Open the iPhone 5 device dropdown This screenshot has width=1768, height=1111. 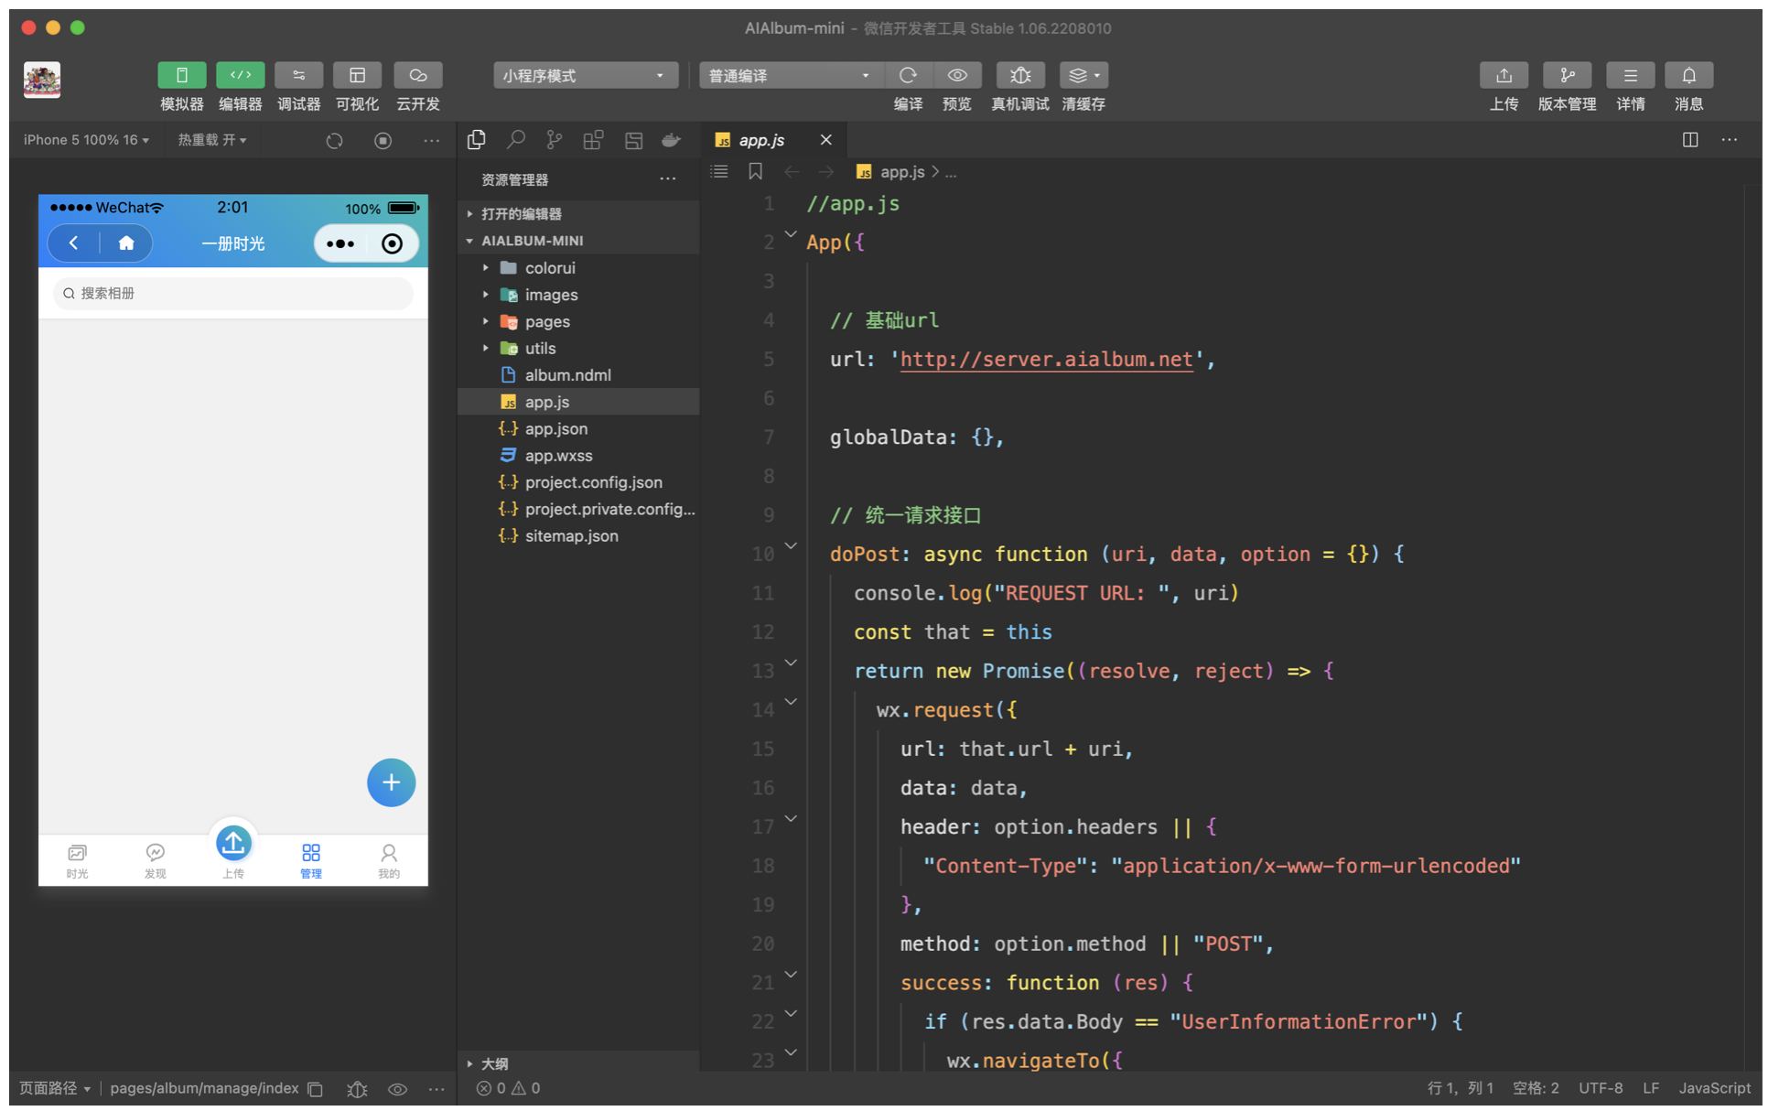click(x=86, y=140)
